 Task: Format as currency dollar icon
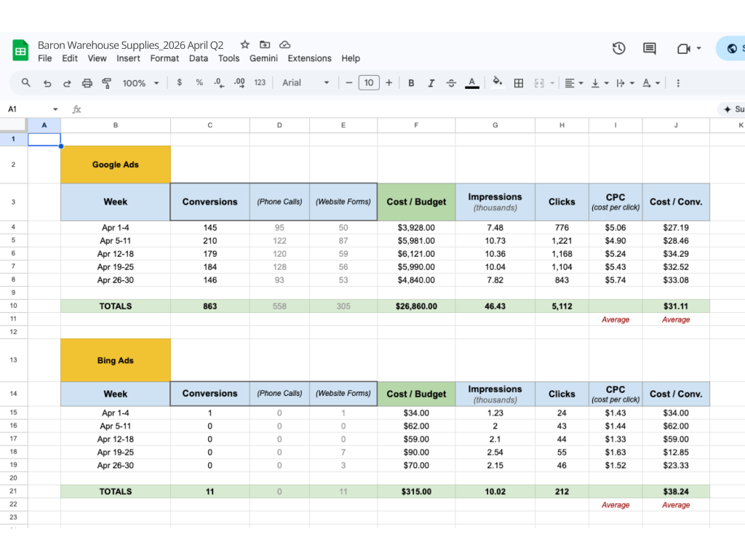point(179,82)
